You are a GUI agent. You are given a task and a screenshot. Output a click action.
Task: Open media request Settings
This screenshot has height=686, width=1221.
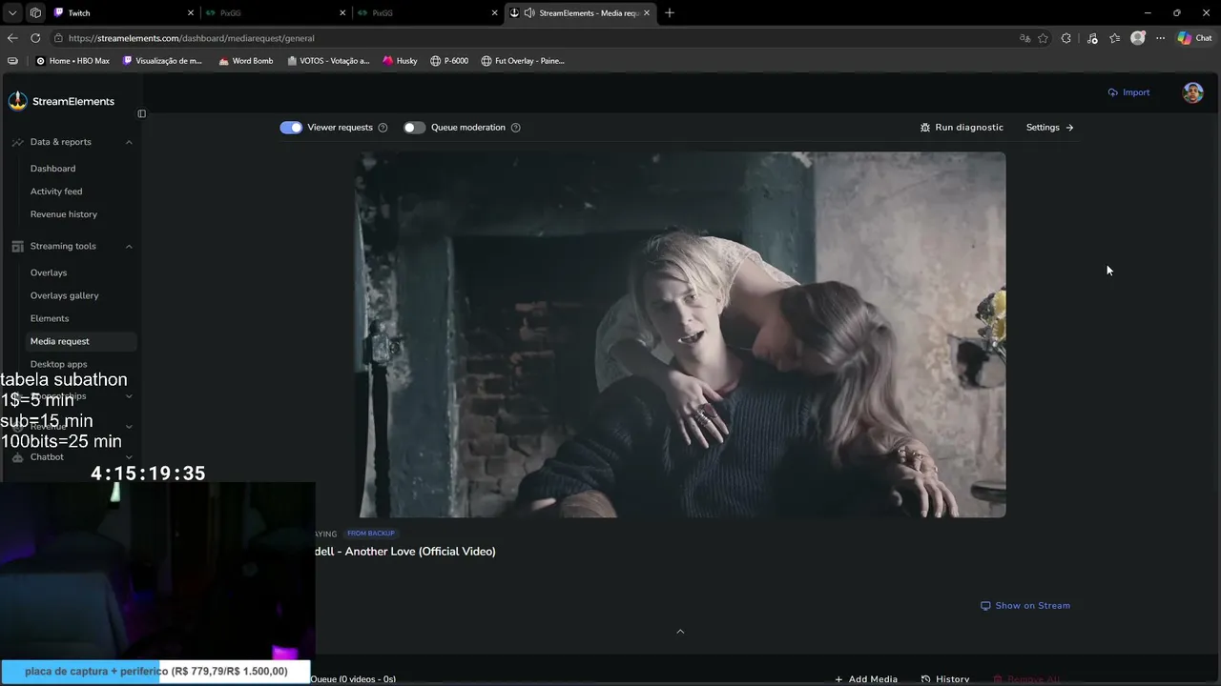(x=1049, y=128)
